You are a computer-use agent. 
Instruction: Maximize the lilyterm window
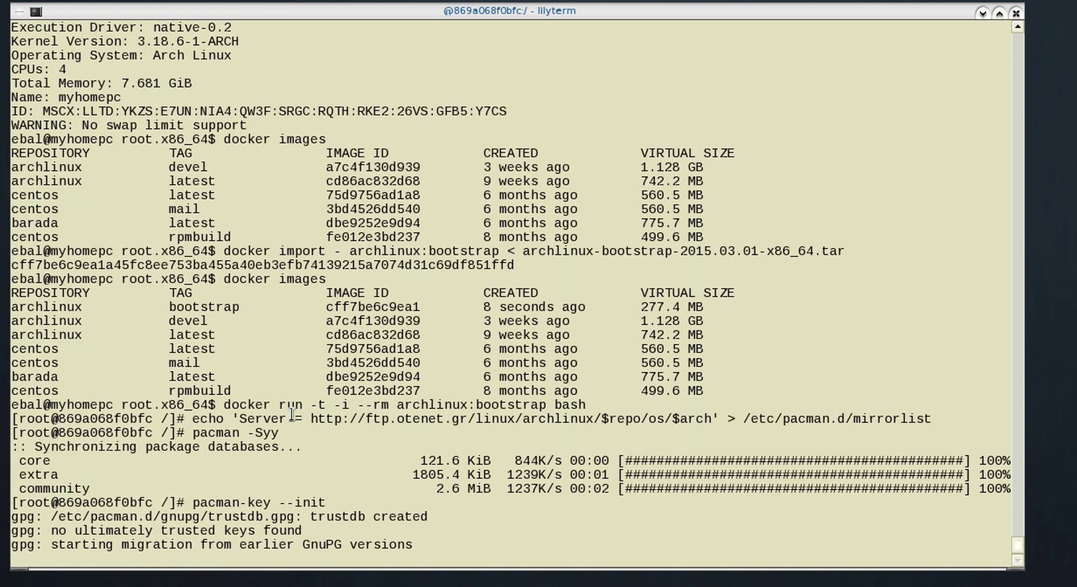click(999, 13)
